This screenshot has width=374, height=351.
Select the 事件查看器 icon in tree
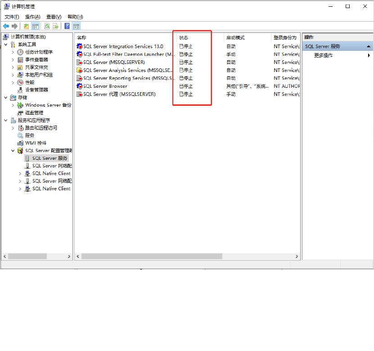pos(20,59)
